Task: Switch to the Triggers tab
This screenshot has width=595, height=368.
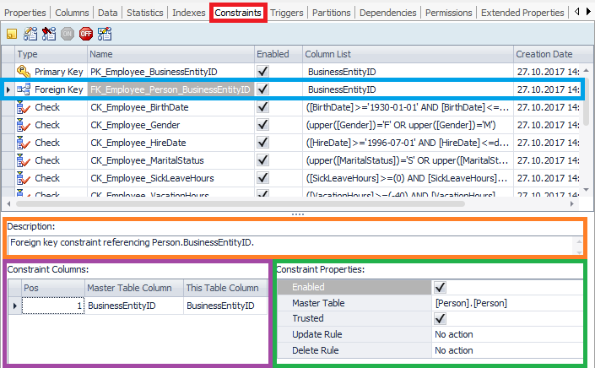Action: [285, 13]
